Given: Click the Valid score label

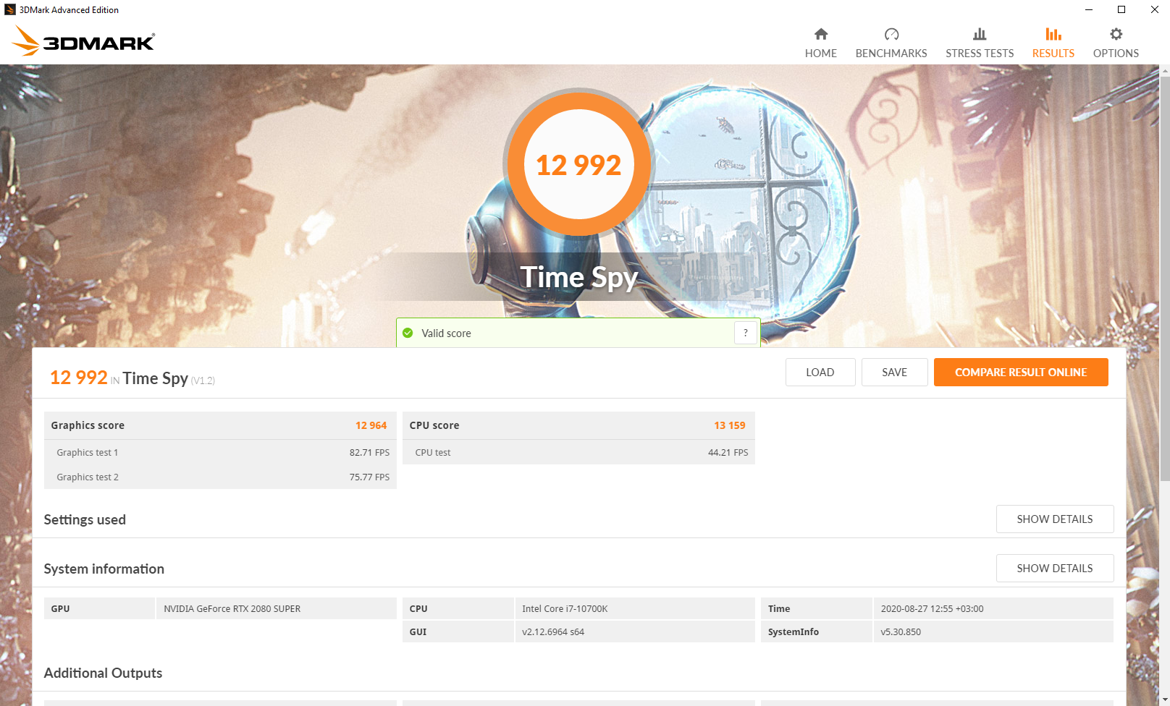Looking at the screenshot, I should [446, 333].
